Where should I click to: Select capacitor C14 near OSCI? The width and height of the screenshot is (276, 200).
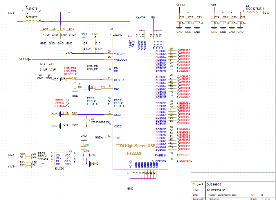pos(71,115)
